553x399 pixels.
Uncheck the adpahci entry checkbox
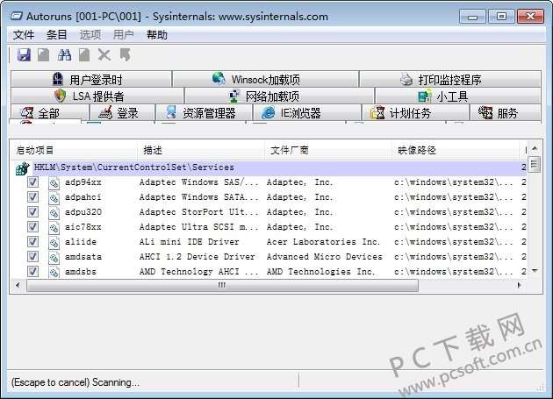(32, 197)
